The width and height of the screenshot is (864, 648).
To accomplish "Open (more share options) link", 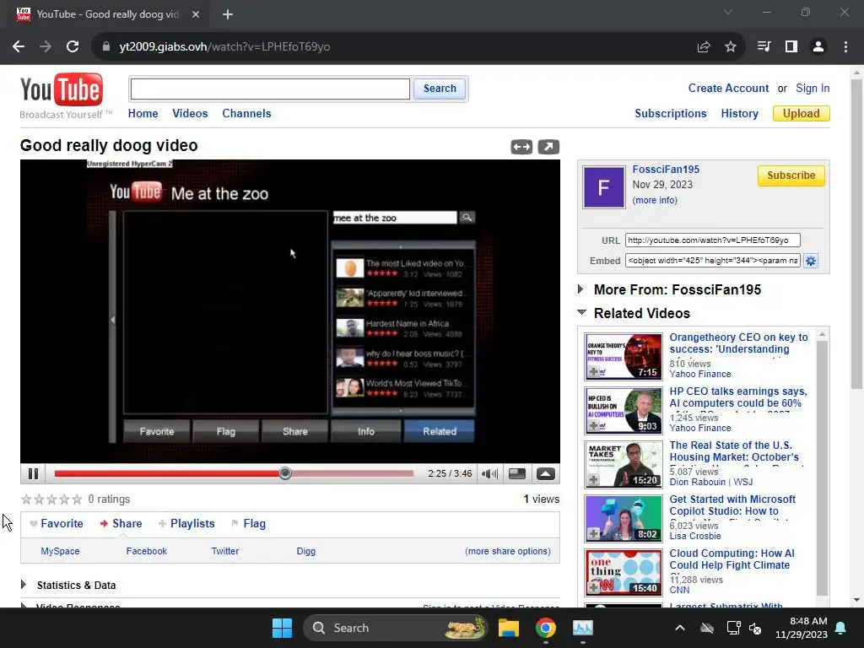I will pyautogui.click(x=507, y=551).
